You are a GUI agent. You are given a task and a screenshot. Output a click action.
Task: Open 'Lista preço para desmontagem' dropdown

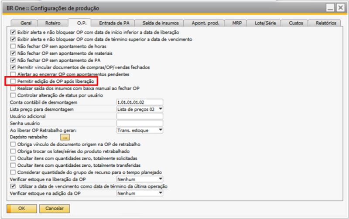click(160, 109)
